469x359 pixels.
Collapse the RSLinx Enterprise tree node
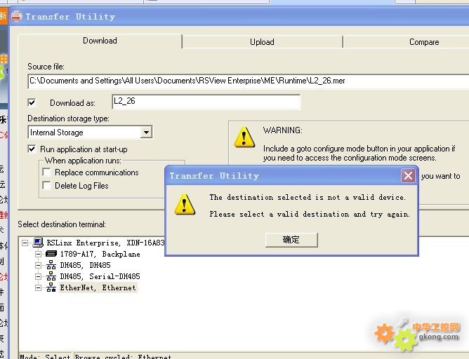(25, 243)
